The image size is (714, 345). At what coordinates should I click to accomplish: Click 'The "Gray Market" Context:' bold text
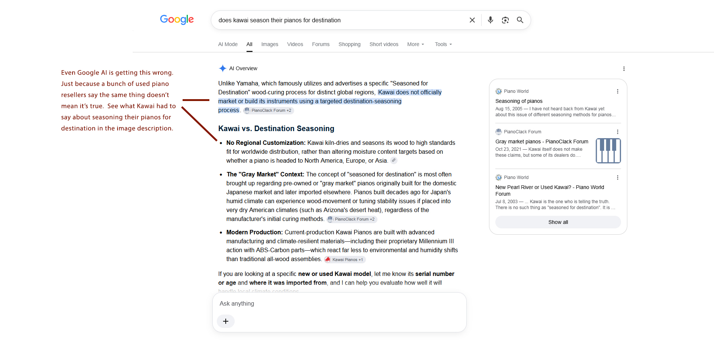(x=266, y=174)
